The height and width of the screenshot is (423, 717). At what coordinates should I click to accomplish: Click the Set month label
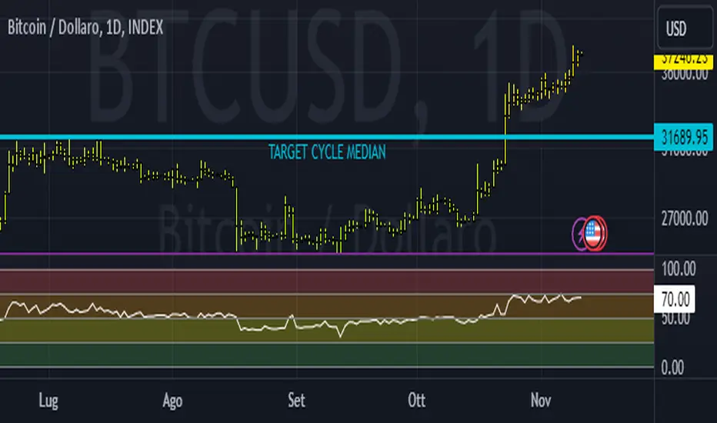pyautogui.click(x=296, y=401)
